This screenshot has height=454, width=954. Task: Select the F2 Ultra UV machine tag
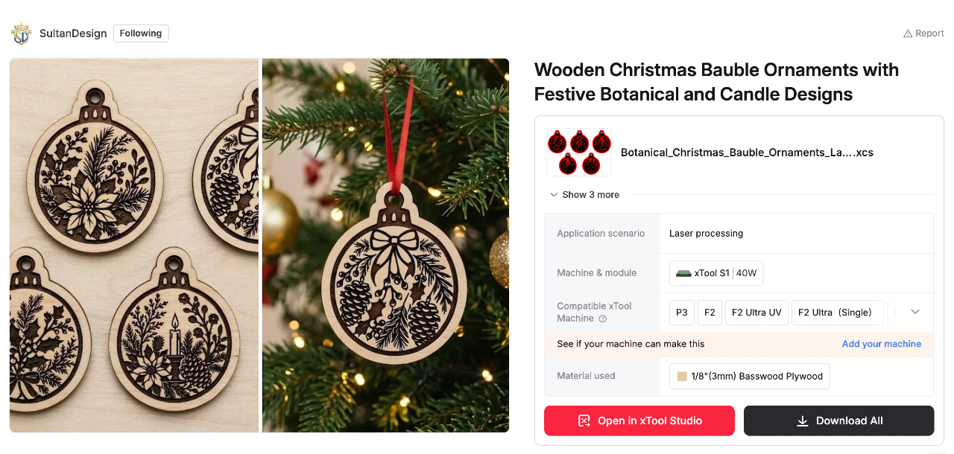(756, 313)
